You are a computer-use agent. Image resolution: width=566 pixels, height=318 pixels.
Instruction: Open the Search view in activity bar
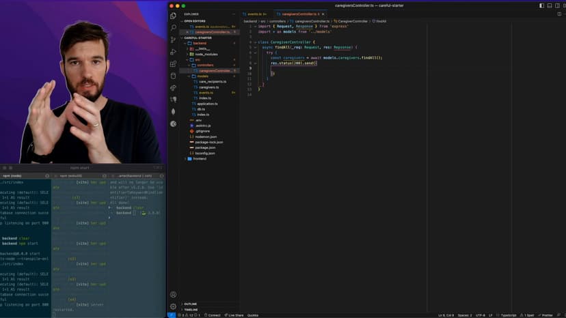(173, 28)
